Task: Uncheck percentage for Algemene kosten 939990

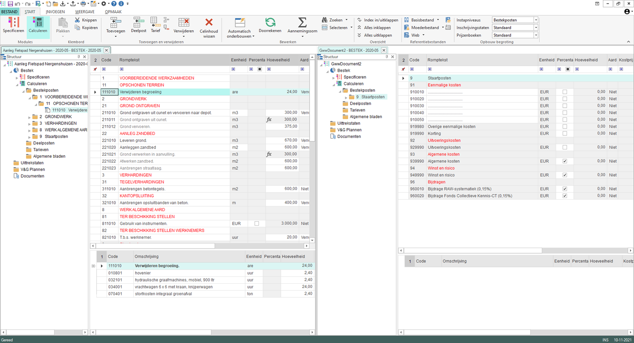Action: point(565,161)
